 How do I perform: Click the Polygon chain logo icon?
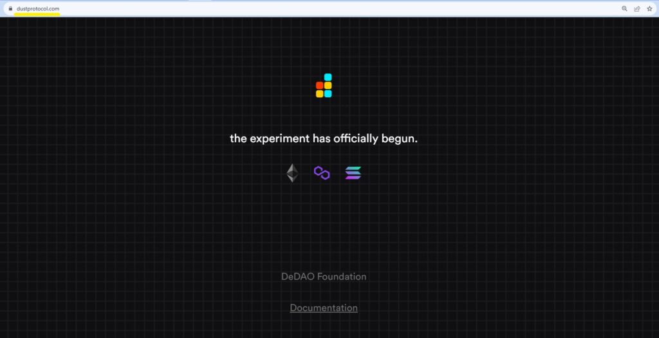pyautogui.click(x=322, y=173)
